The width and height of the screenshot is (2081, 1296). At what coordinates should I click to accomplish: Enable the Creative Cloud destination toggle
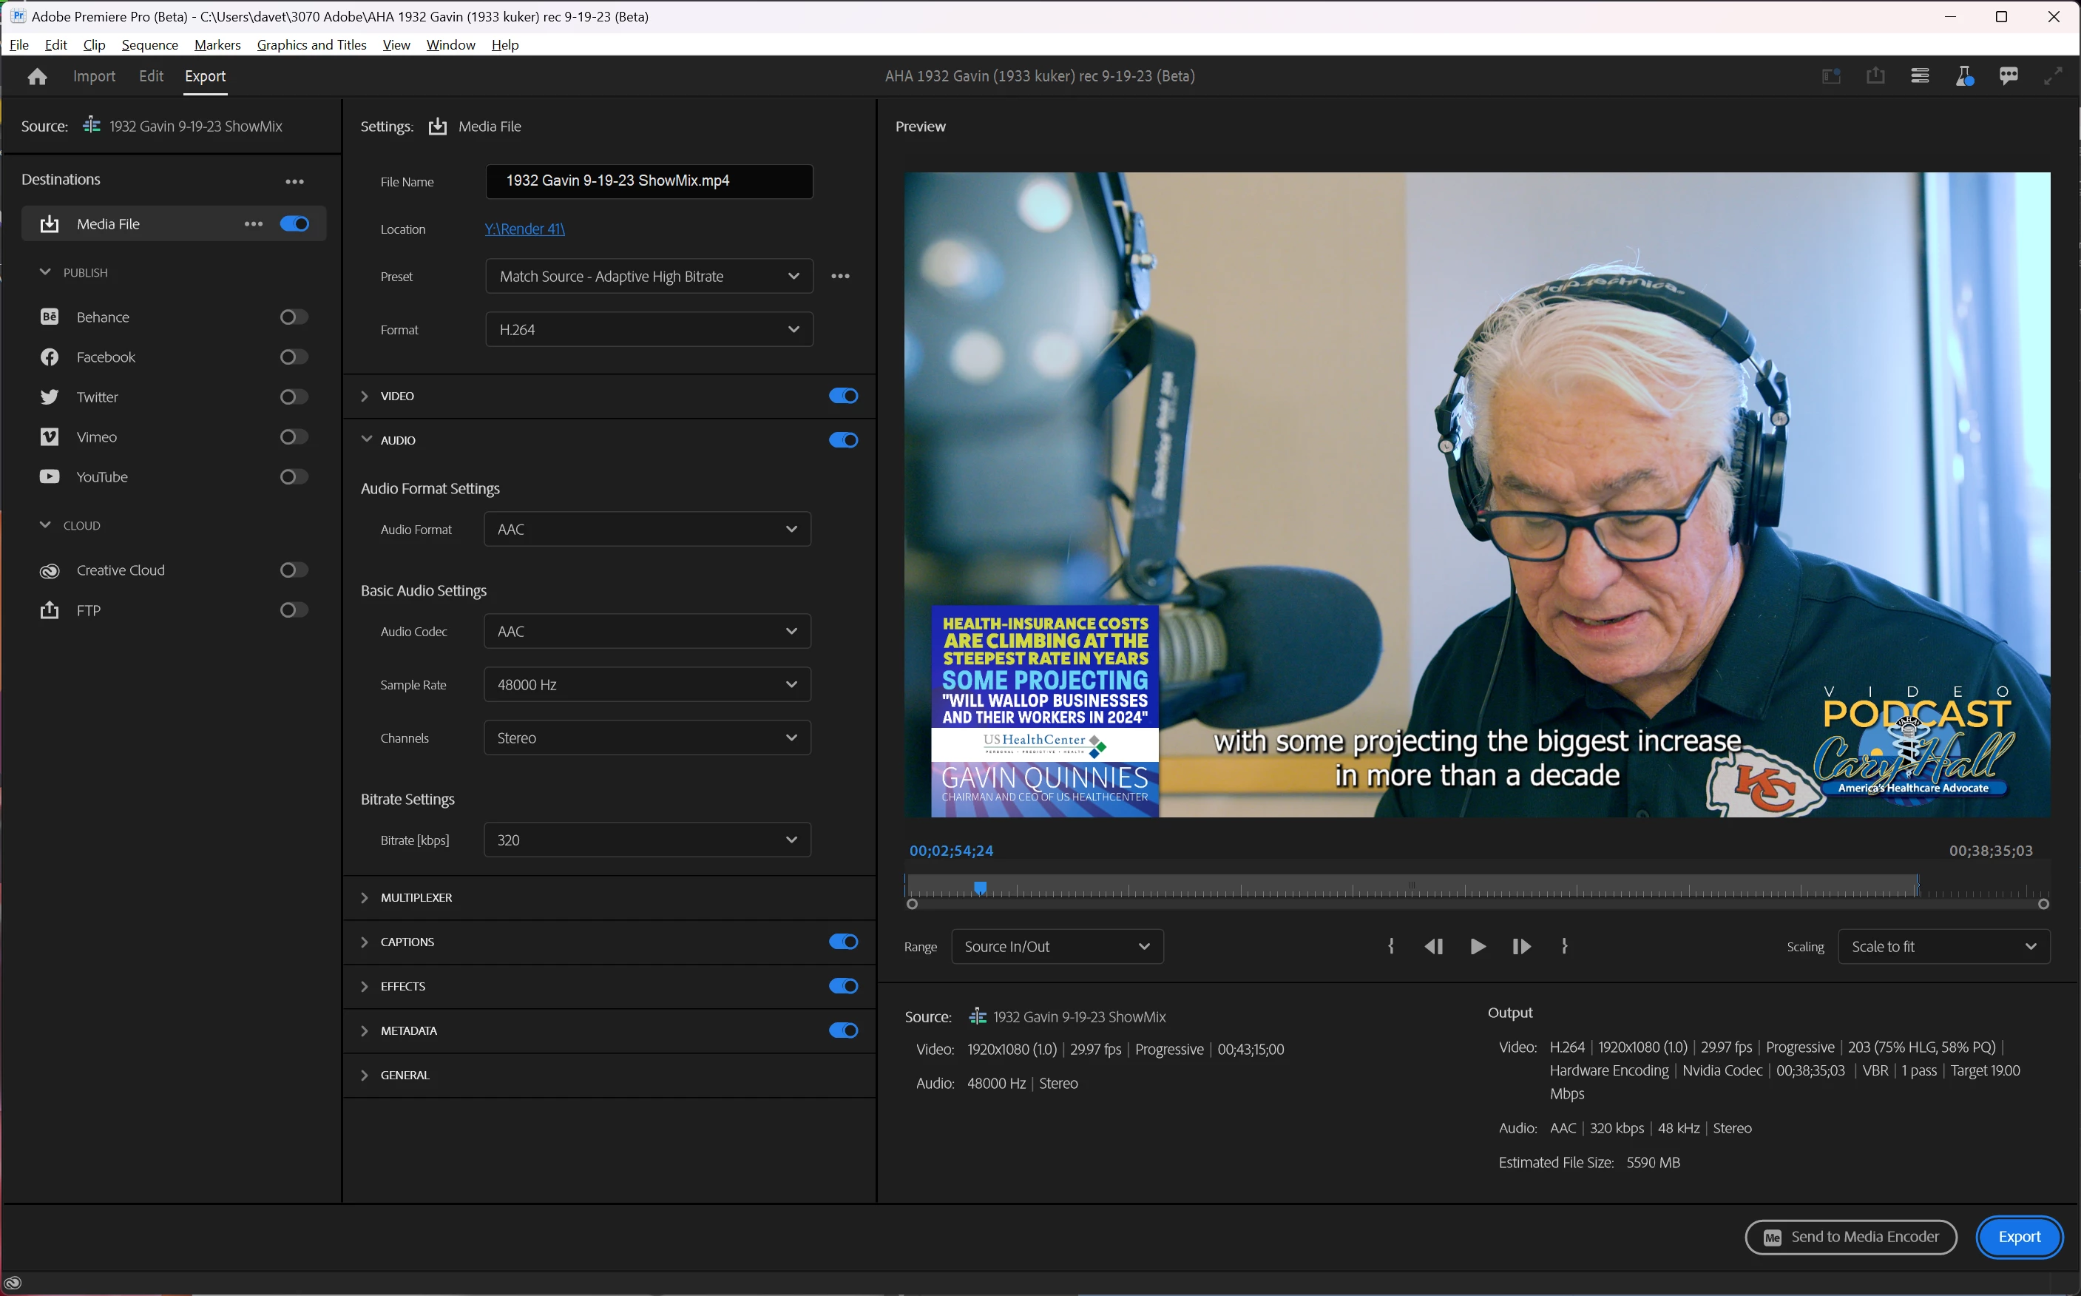pyautogui.click(x=294, y=570)
